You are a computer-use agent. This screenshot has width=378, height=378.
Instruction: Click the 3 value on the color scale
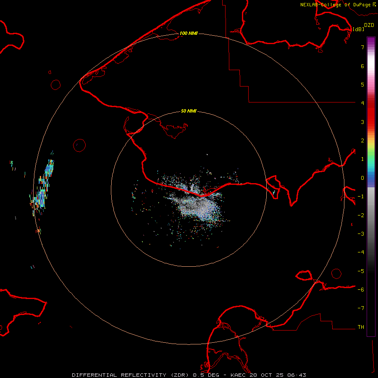pyautogui.click(x=362, y=122)
